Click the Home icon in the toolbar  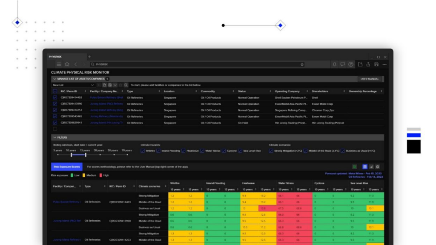(67, 64)
